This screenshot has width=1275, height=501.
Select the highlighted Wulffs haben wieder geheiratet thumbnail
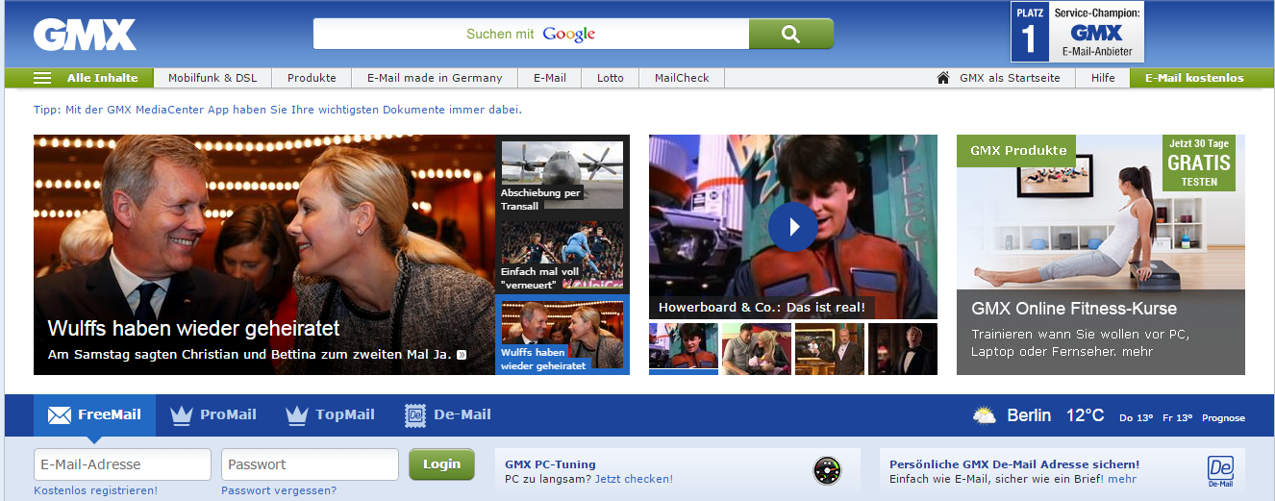click(x=562, y=337)
